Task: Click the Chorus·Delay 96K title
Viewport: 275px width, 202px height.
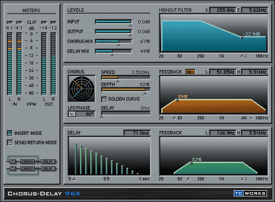Action: pyautogui.click(x=44, y=194)
